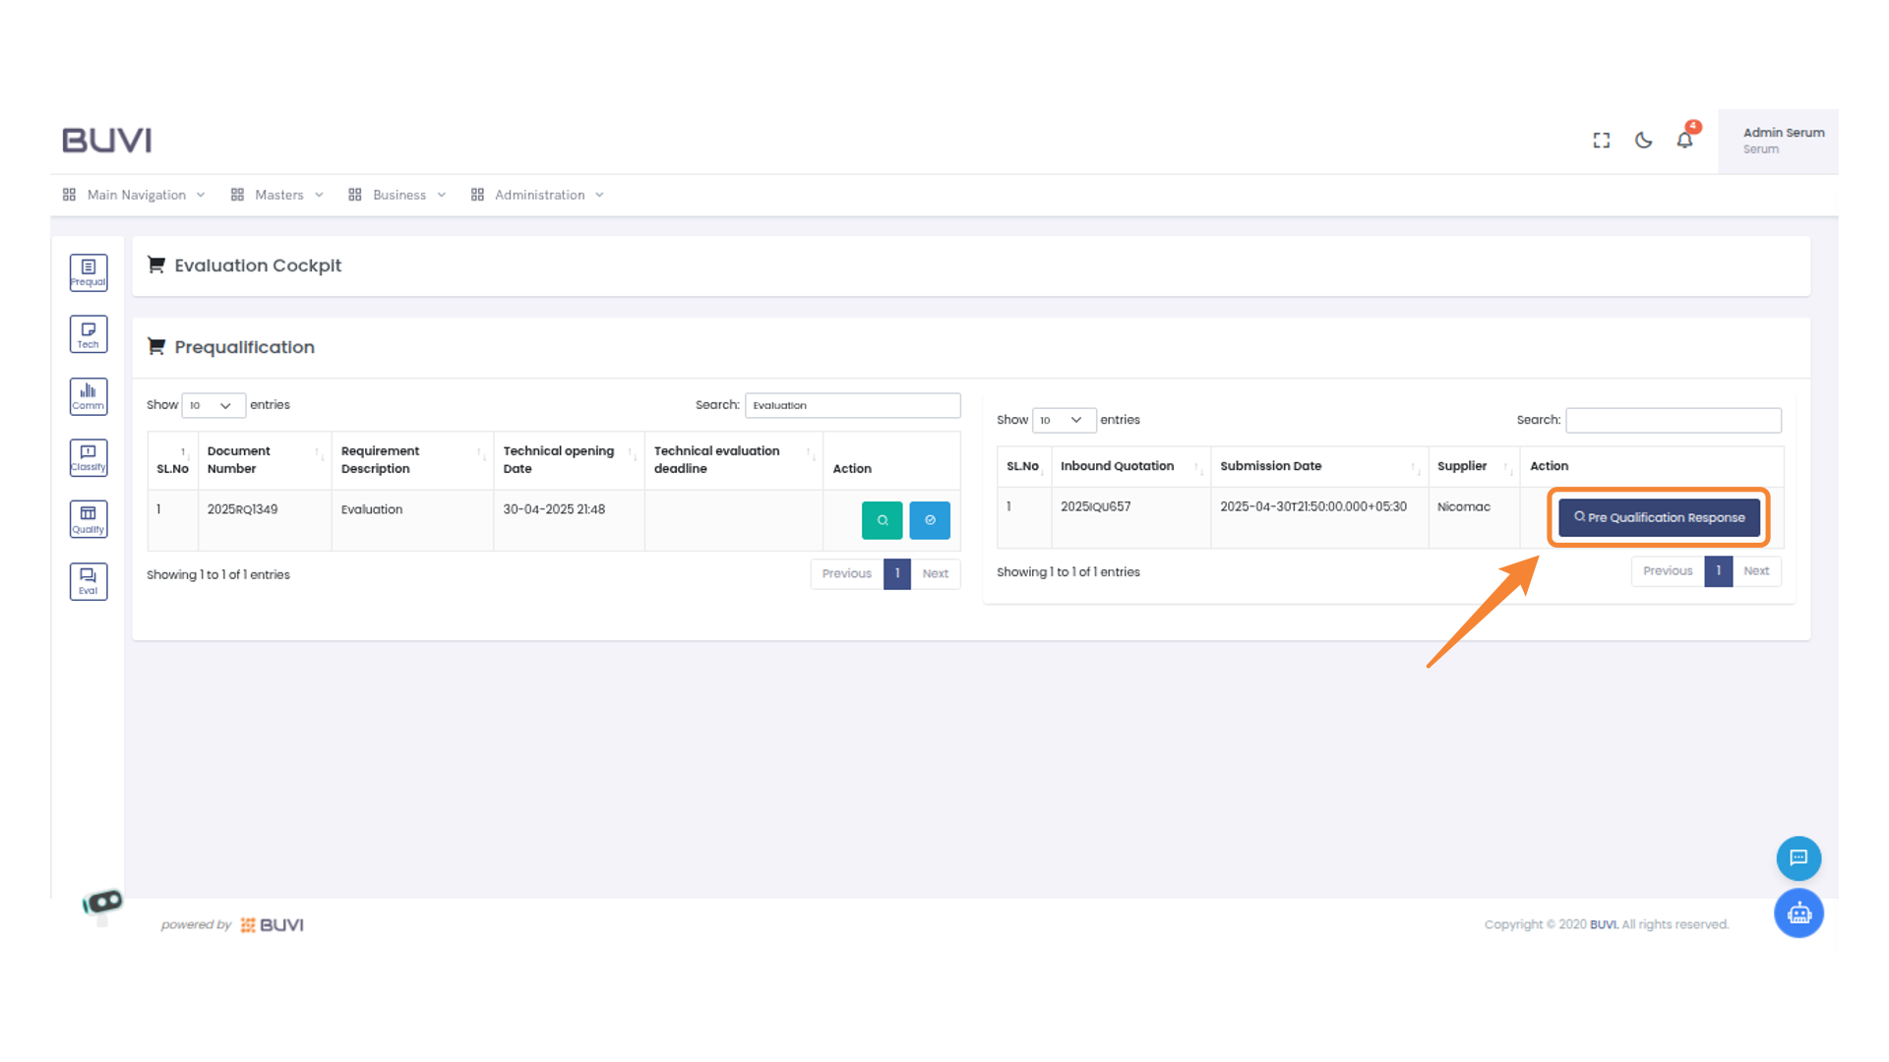The width and height of the screenshot is (1889, 1062).
Task: Expand the Administration menu
Action: (x=538, y=195)
